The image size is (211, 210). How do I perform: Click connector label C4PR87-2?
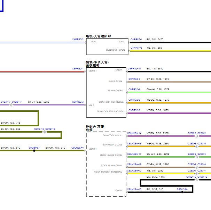click(78, 40)
